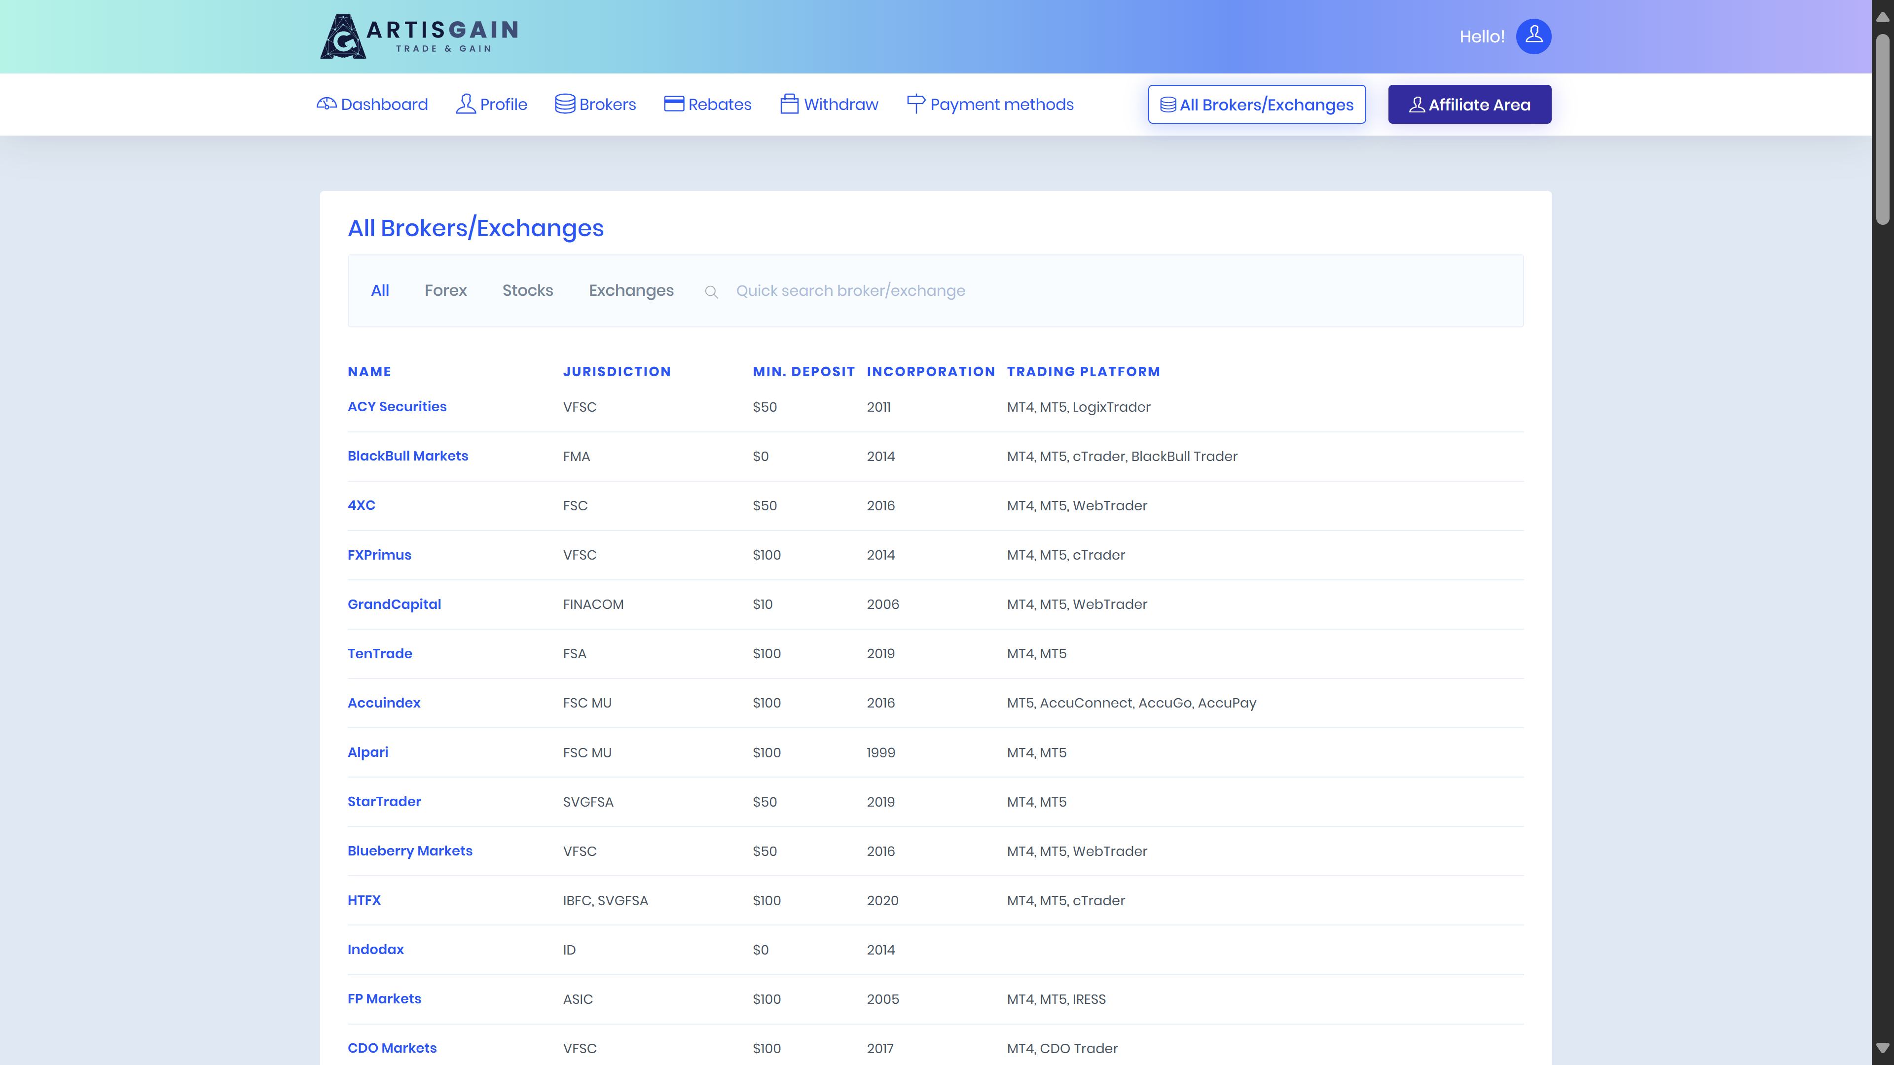Click the Brokers database icon

pos(565,104)
